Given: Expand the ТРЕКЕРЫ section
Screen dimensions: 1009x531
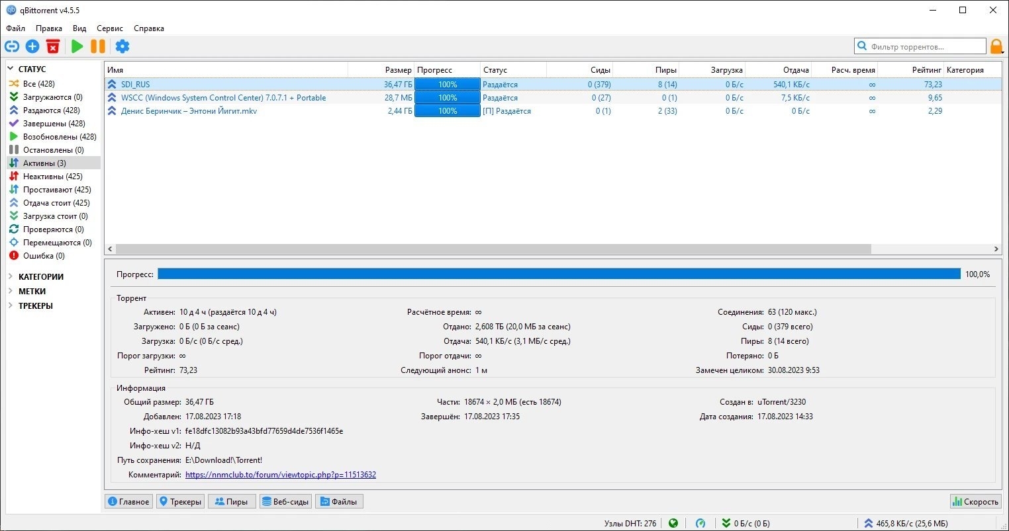Looking at the screenshot, I should click(x=11, y=306).
